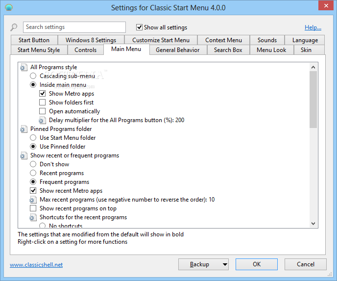Screen dimensions: 337x281
Task: Click the Max recent programs setting text
Action: tap(127, 200)
